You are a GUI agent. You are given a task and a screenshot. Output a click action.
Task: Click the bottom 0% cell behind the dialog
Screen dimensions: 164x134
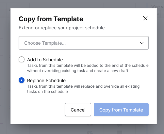(x=90, y=132)
